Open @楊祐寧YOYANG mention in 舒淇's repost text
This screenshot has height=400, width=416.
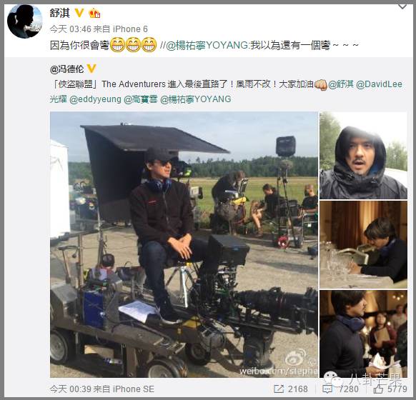207,45
